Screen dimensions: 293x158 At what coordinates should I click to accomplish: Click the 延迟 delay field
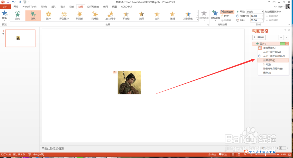255,20
